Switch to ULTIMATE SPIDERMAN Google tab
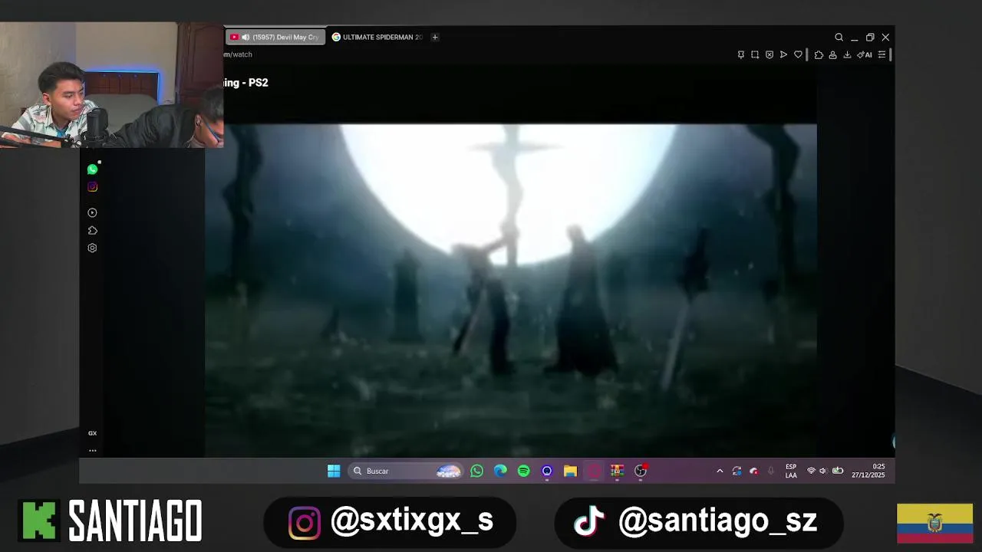Image resolution: width=982 pixels, height=552 pixels. click(x=377, y=37)
